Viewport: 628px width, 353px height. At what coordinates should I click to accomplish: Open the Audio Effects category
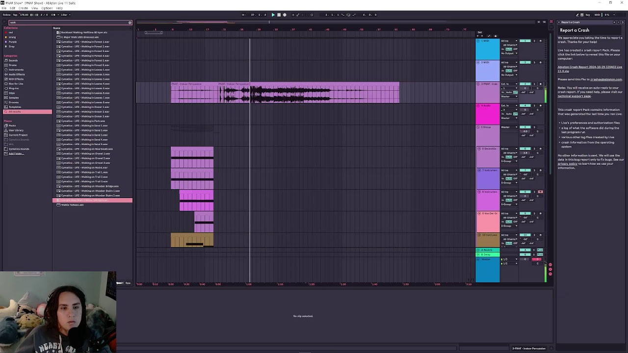pyautogui.click(x=16, y=75)
